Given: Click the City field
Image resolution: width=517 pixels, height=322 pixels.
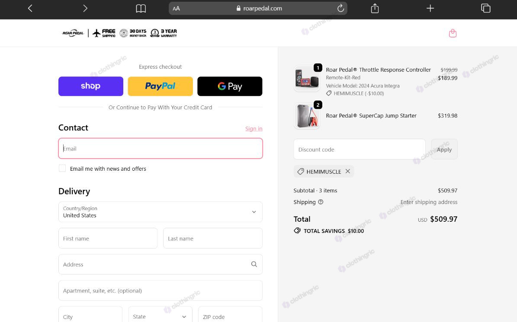Looking at the screenshot, I should (90, 314).
